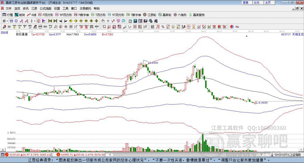The width and height of the screenshot is (304, 163).
Task: Expand the candlestick style dropdown arrow
Action: tap(35, 21)
